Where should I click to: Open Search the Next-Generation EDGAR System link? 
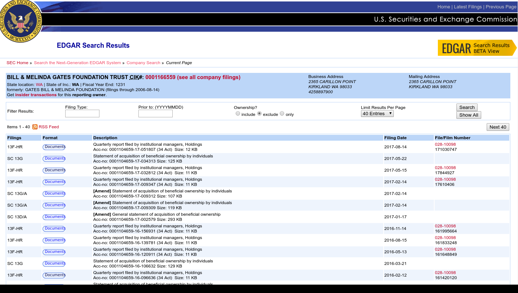[77, 63]
